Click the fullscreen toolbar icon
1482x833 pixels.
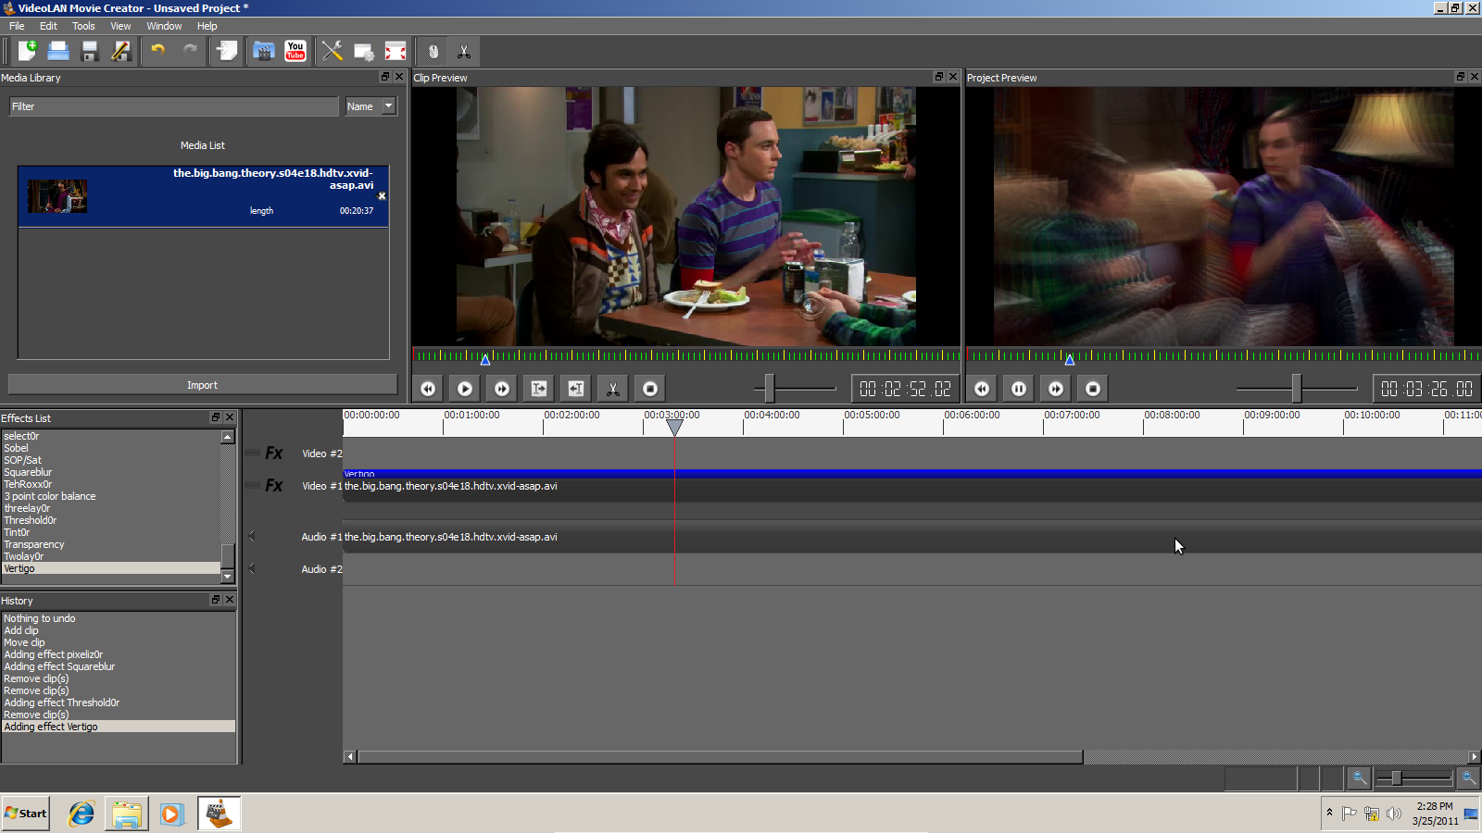click(x=396, y=51)
